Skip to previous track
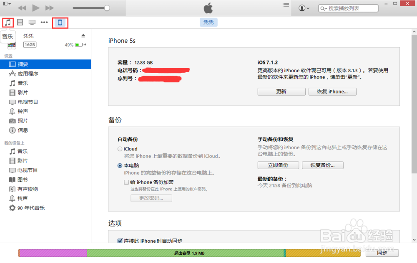The width and height of the screenshot is (417, 263). click(22, 8)
